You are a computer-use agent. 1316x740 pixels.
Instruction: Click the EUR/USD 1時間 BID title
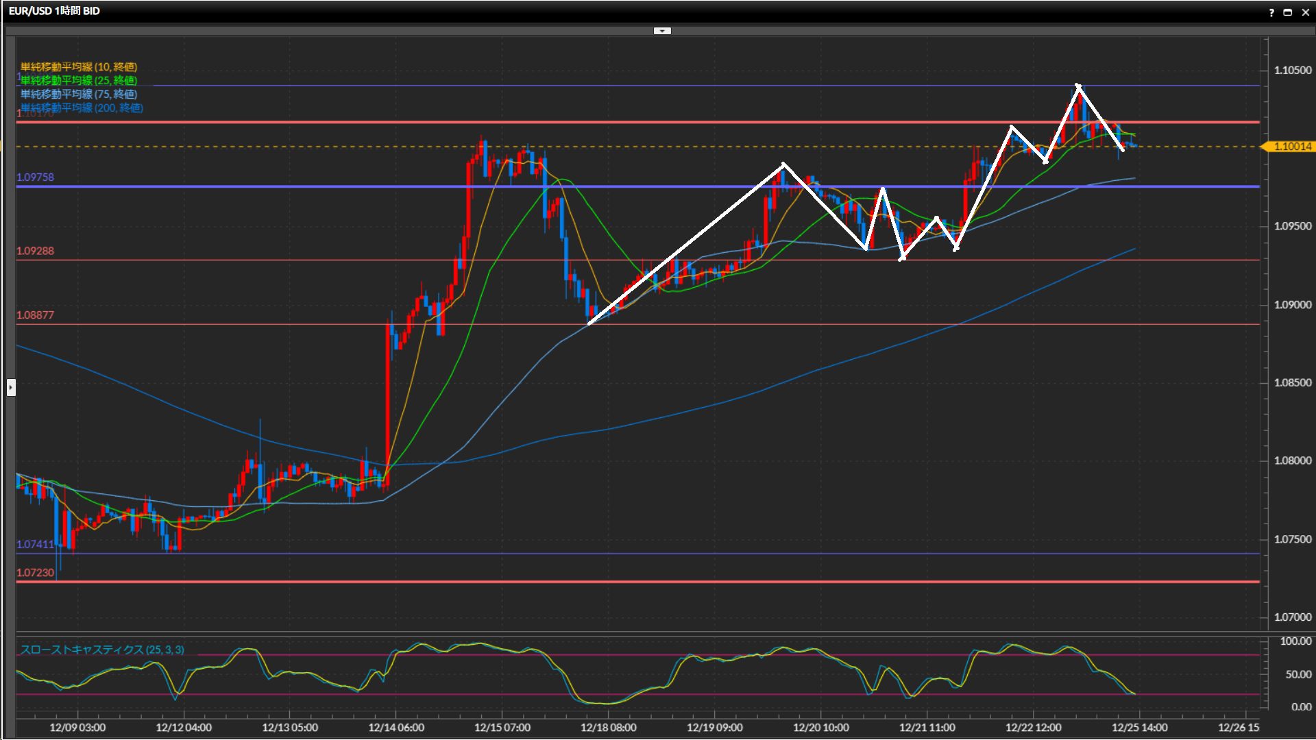click(54, 11)
